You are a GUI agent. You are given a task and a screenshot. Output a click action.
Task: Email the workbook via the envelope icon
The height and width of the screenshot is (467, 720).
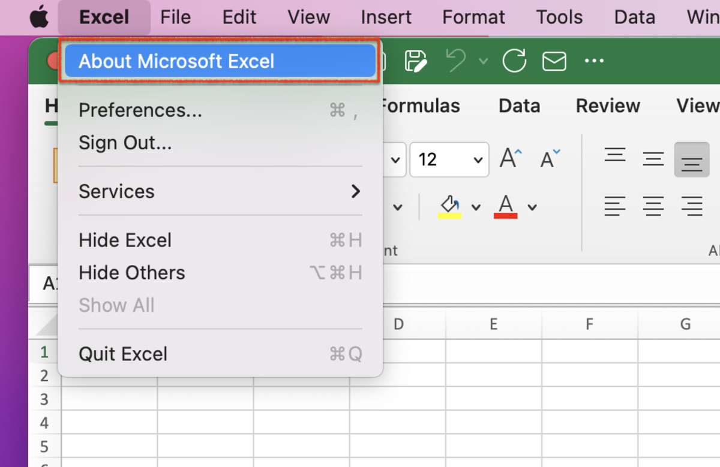tap(554, 61)
